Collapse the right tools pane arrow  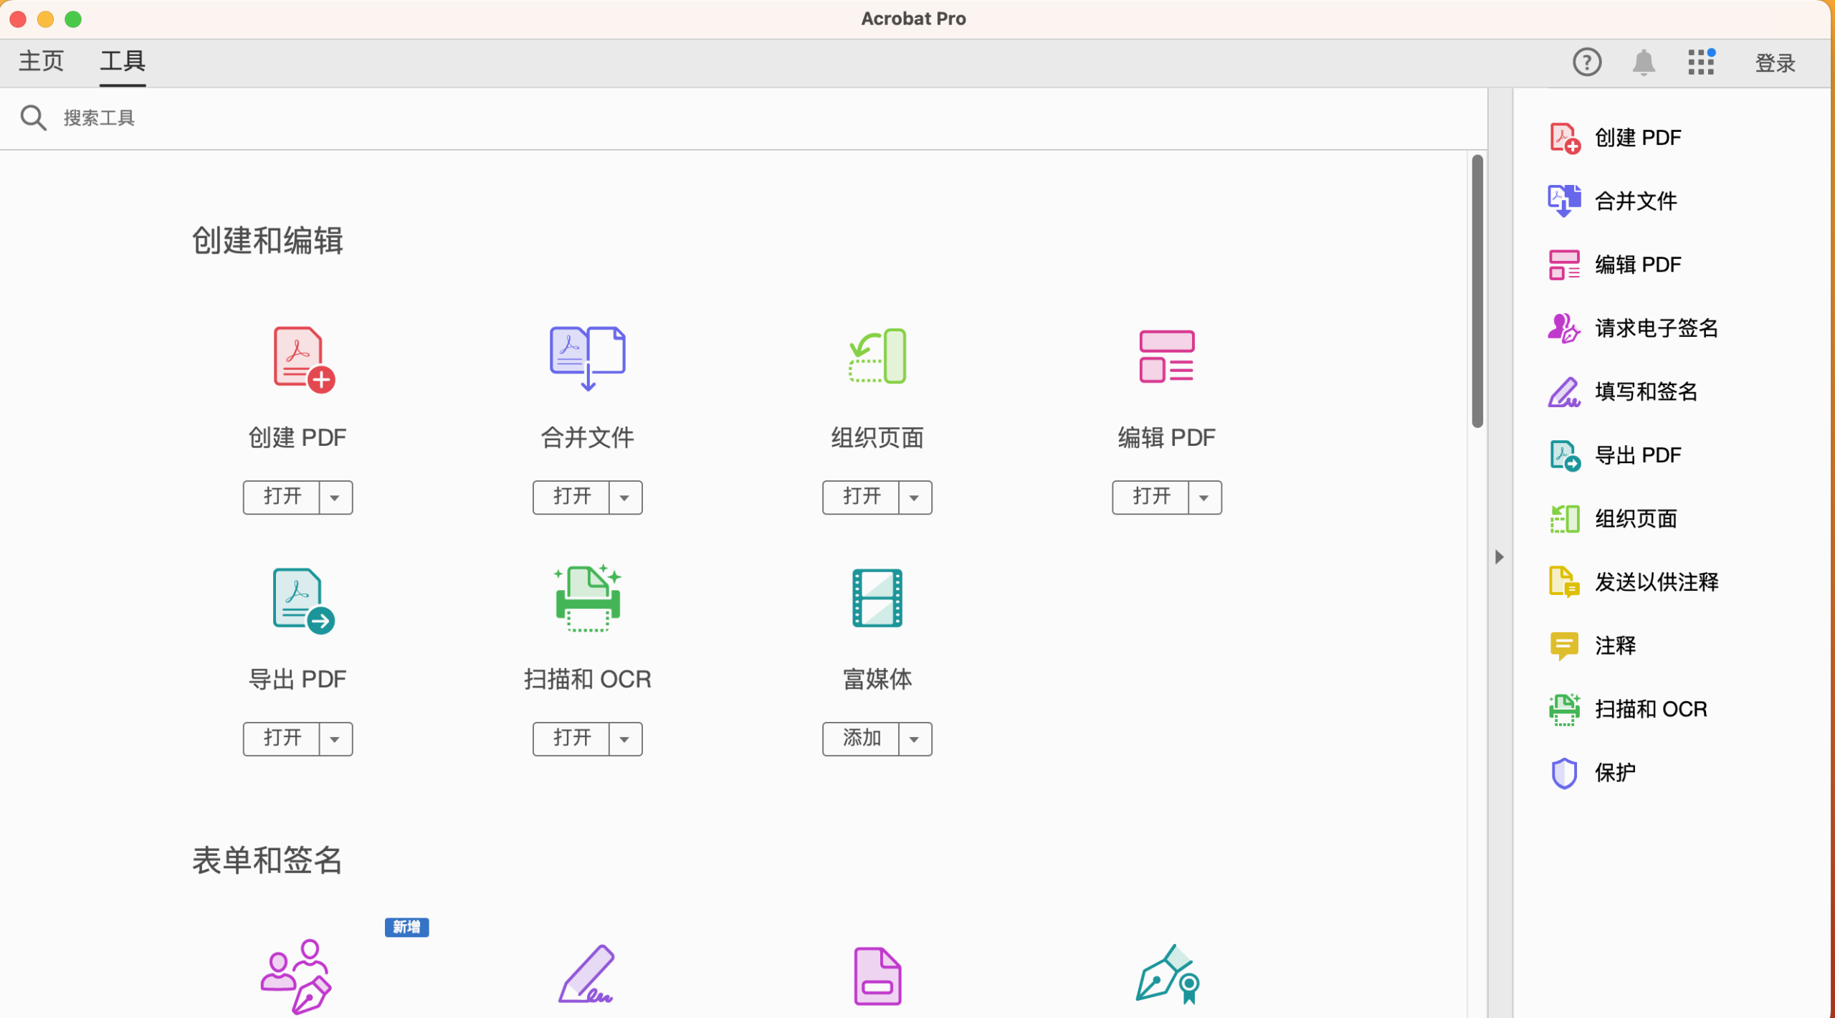(1499, 557)
